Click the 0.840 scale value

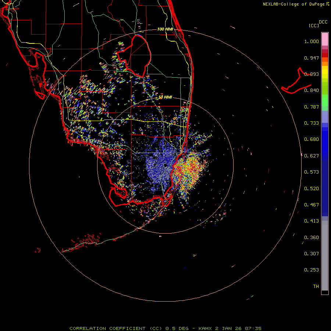pyautogui.click(x=312, y=90)
